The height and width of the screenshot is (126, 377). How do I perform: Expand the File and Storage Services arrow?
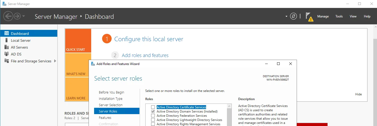coord(55,61)
